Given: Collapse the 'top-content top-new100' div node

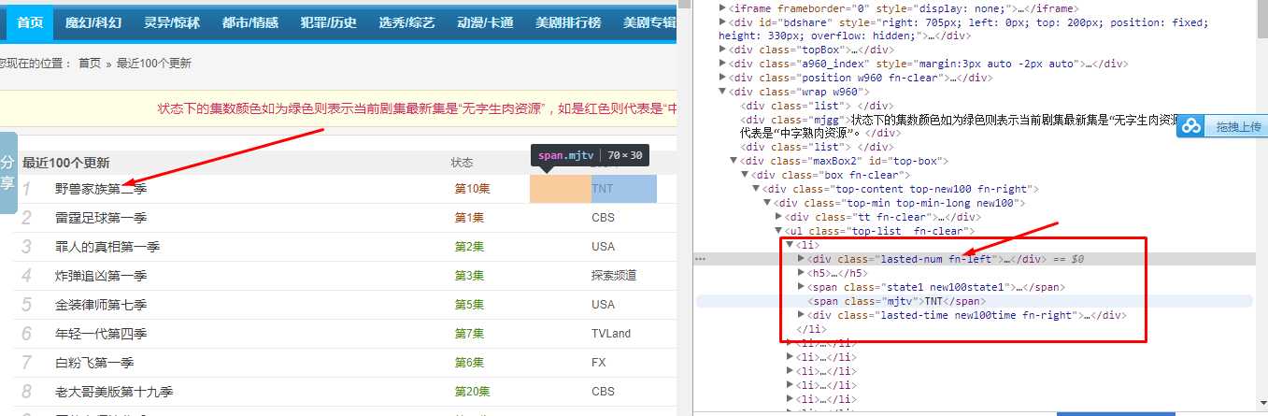Looking at the screenshot, I should [x=756, y=189].
